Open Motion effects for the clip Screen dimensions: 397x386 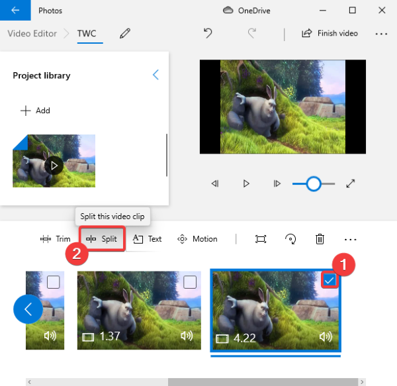[x=197, y=239]
